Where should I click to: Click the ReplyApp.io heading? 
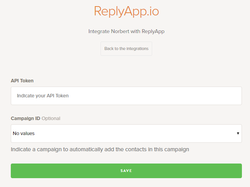point(126,12)
